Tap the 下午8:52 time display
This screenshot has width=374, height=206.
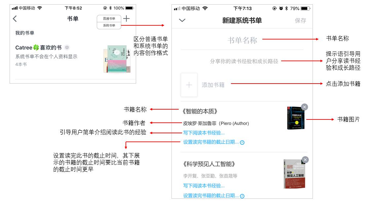[73, 8]
